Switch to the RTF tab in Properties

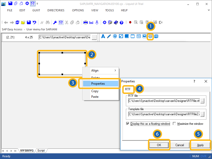128,89
